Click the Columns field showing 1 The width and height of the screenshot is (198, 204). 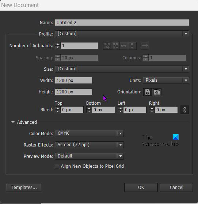(167, 58)
